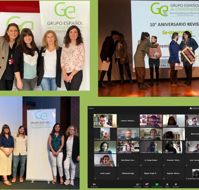Select the Javier Leache participant tile
This screenshot has width=199, height=190.
[x=105, y=173]
